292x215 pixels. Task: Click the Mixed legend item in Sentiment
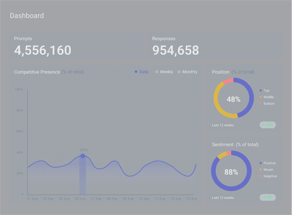pos(267,170)
